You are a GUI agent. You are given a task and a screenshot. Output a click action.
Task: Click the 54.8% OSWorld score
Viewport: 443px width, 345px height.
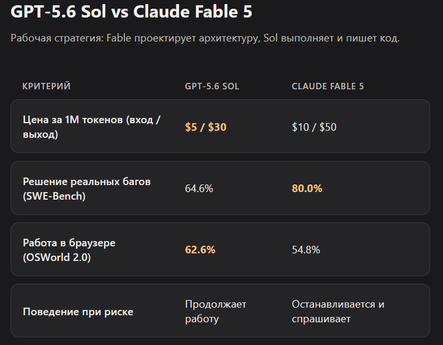(x=306, y=250)
